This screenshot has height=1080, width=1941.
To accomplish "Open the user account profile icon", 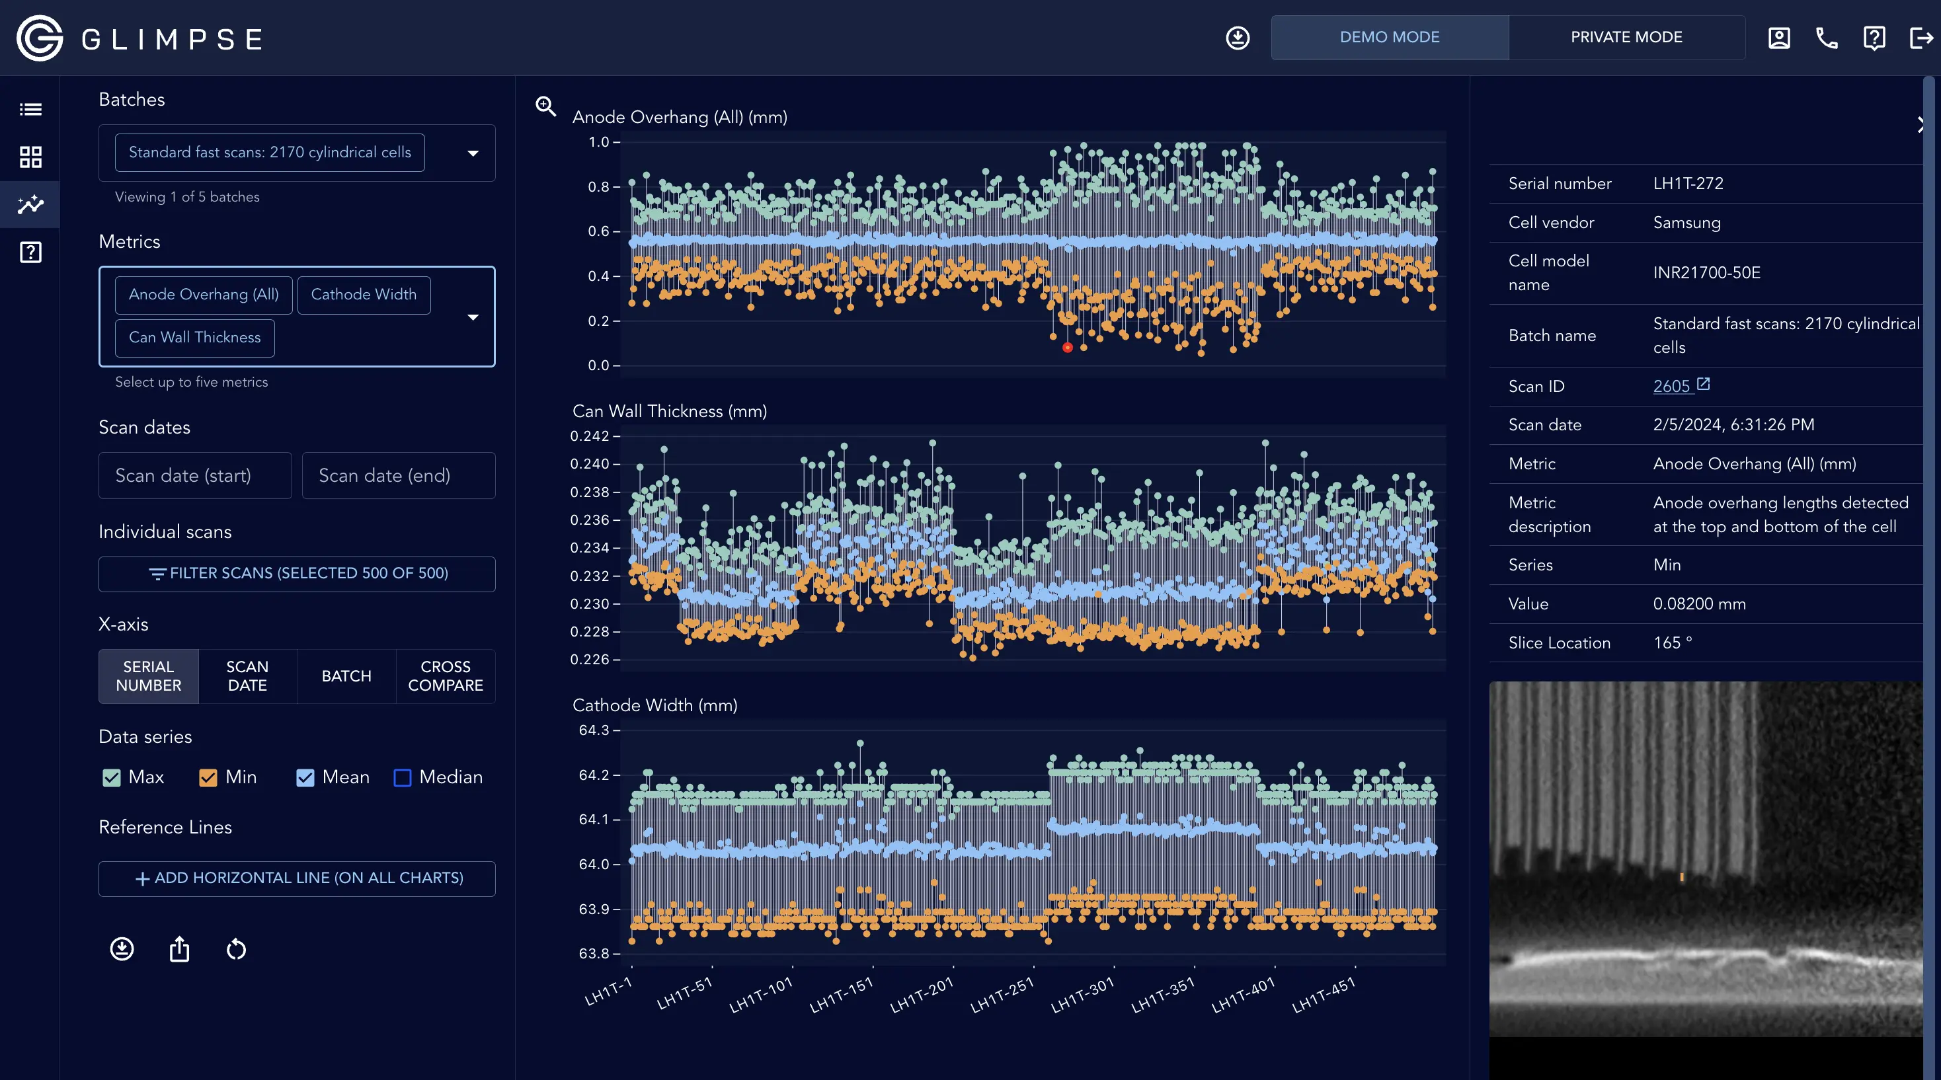I will (1779, 38).
